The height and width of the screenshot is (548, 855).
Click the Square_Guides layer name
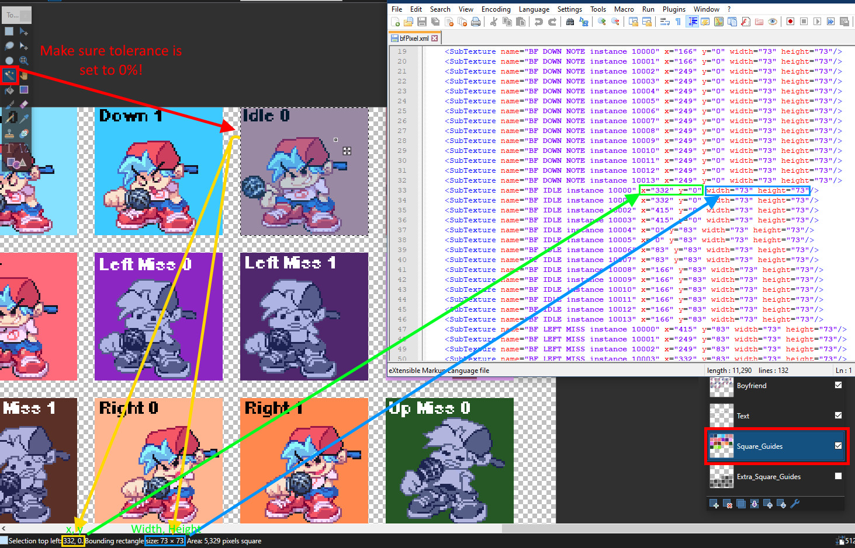[x=759, y=446]
